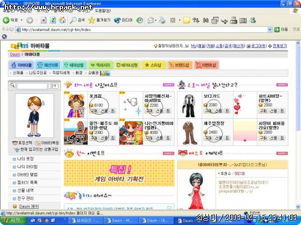Click the 표정선택 face icon under the avatar
This screenshot has width=301, height=225.
point(15,143)
